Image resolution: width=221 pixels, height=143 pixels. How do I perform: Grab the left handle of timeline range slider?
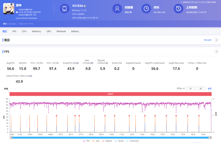[x=11, y=138]
